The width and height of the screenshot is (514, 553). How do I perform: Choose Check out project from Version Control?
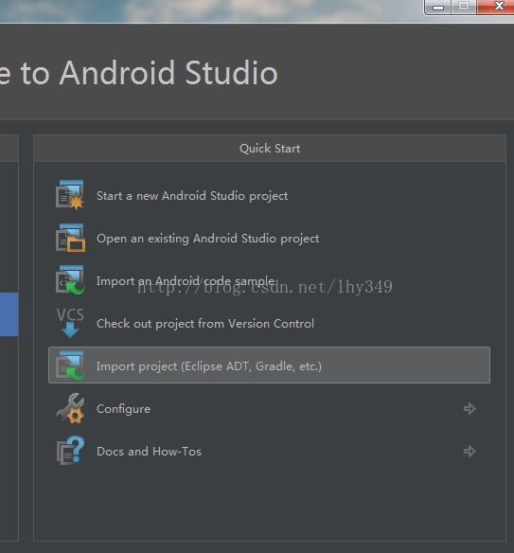coord(205,324)
